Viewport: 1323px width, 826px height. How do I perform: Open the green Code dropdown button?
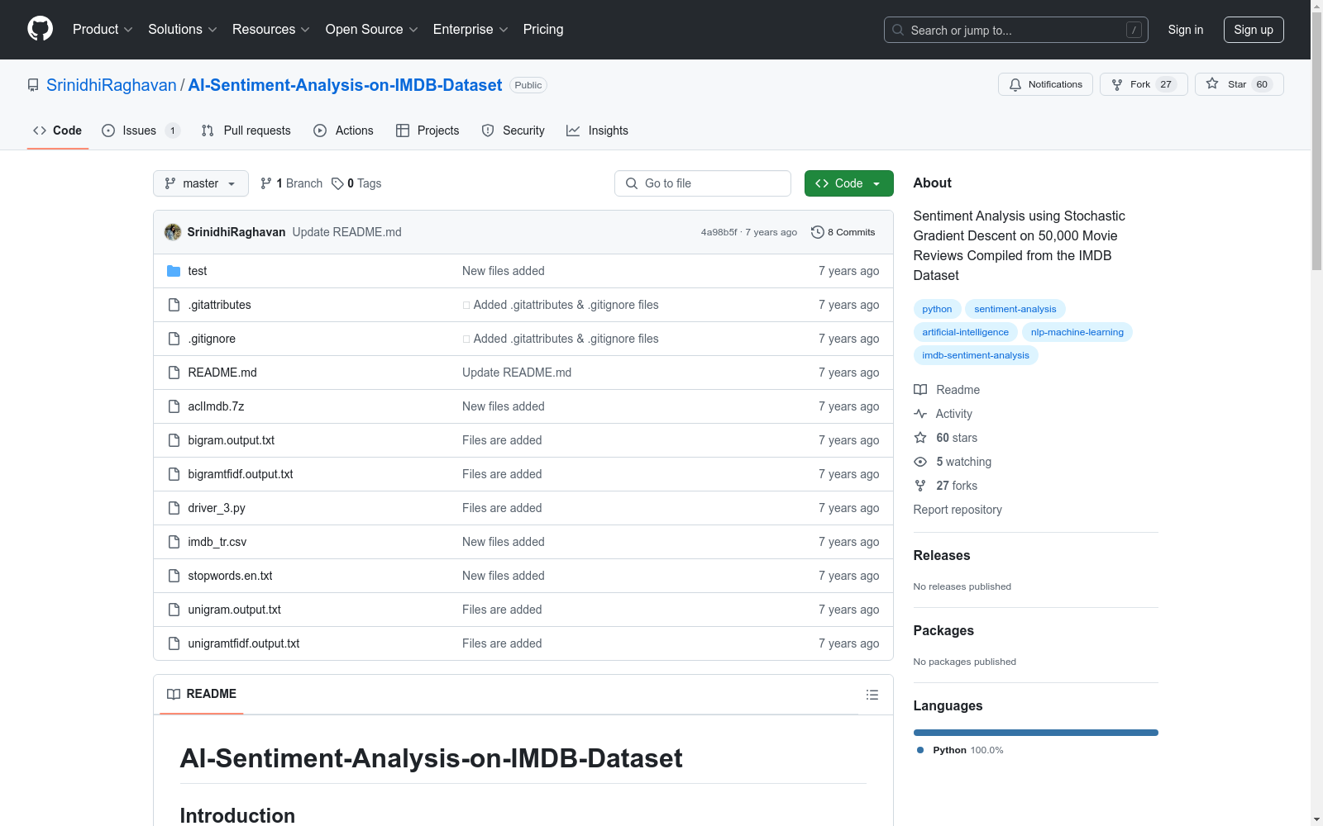(x=848, y=183)
